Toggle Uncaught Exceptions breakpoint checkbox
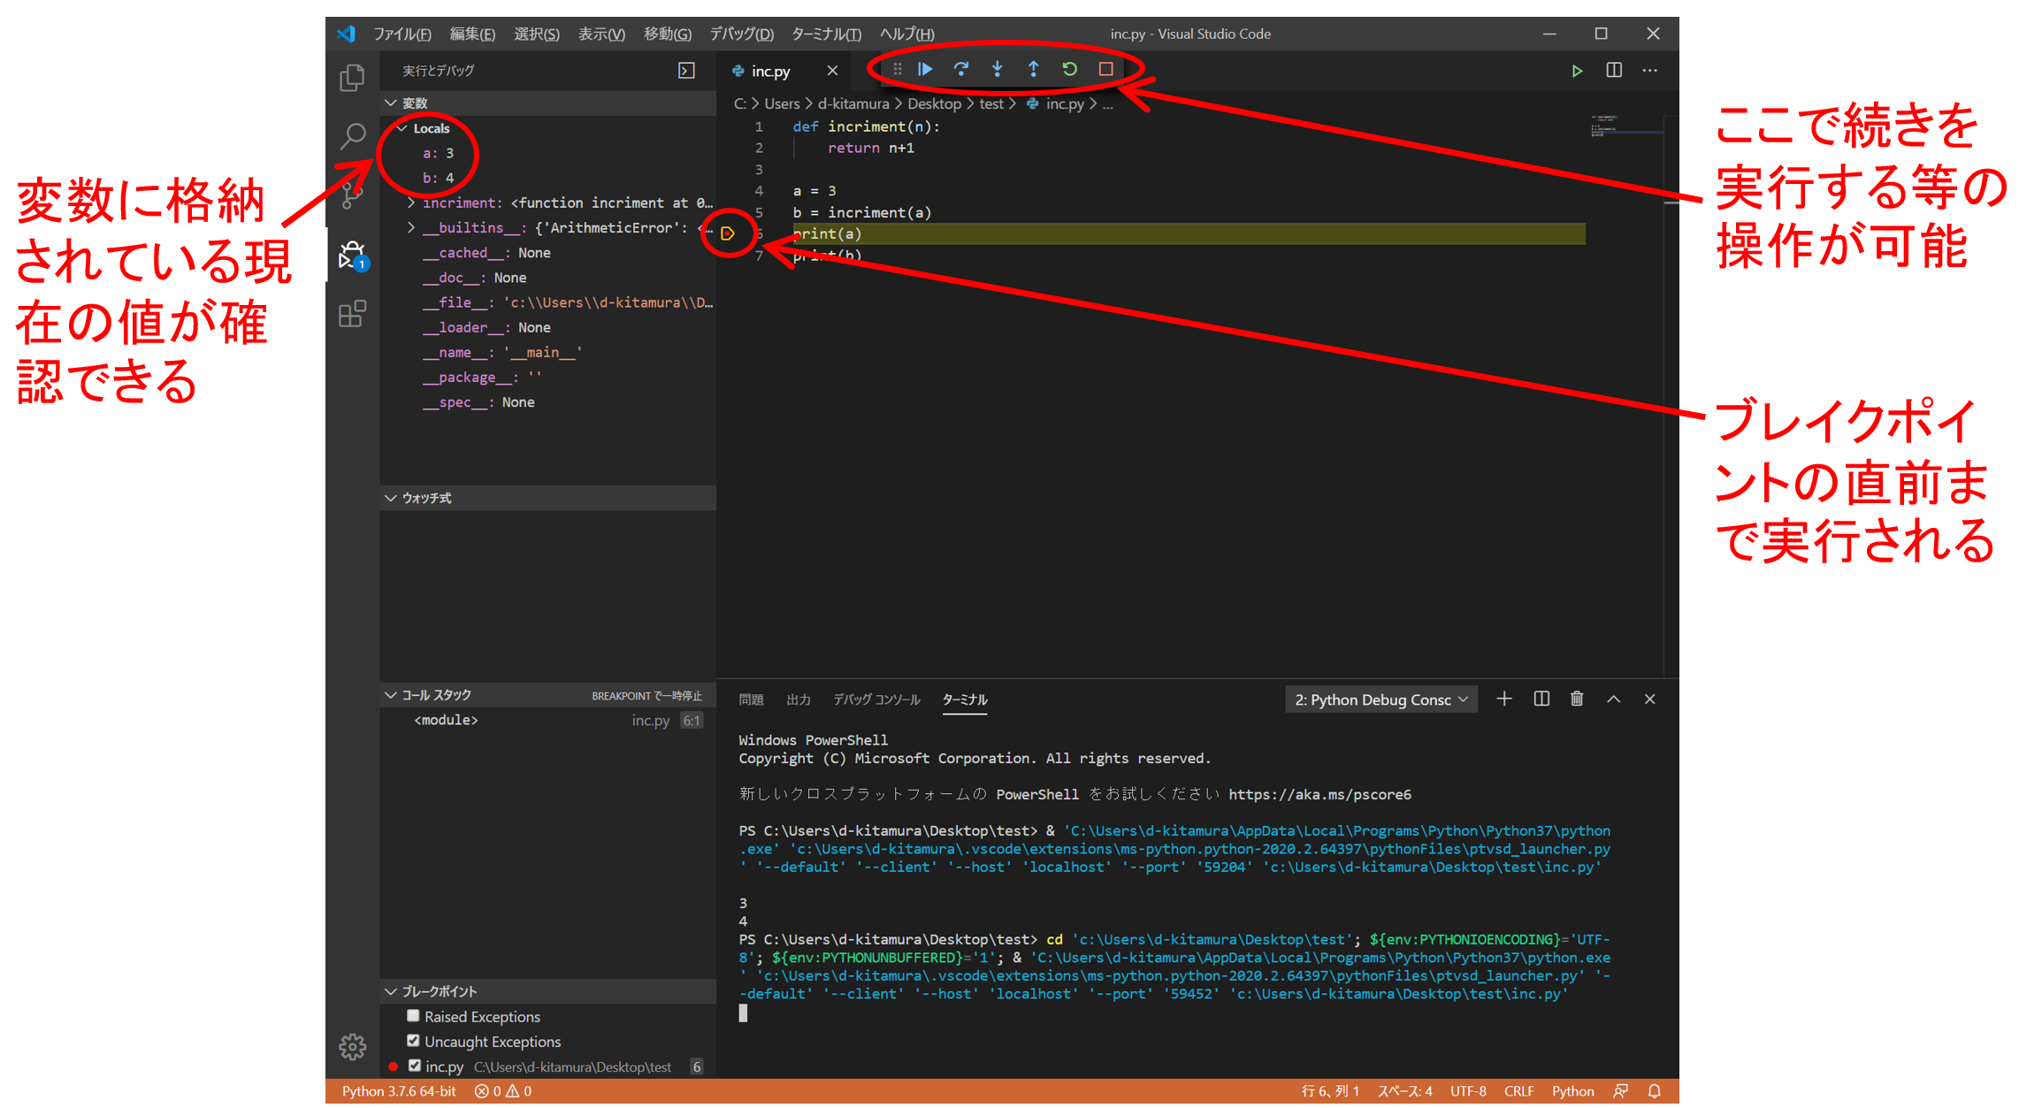Image resolution: width=2019 pixels, height=1108 pixels. pyautogui.click(x=413, y=1041)
